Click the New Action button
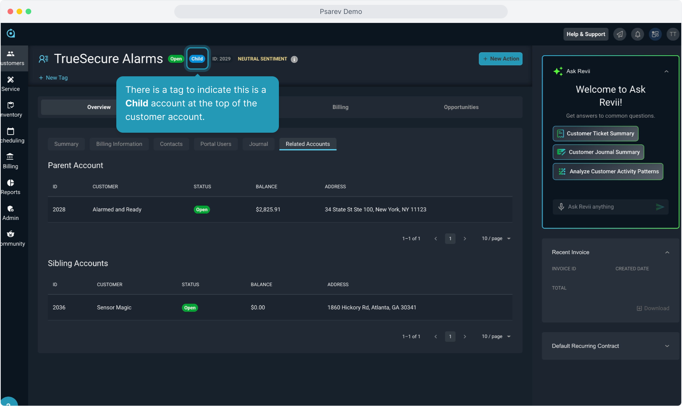682x406 pixels. pos(500,59)
